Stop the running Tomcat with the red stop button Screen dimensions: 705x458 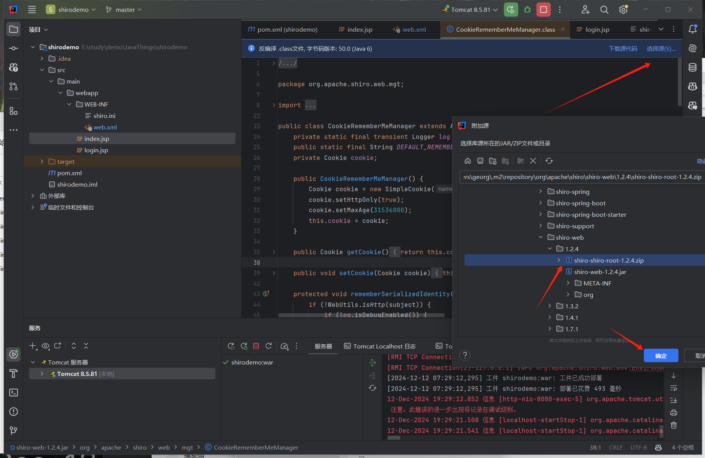(543, 10)
